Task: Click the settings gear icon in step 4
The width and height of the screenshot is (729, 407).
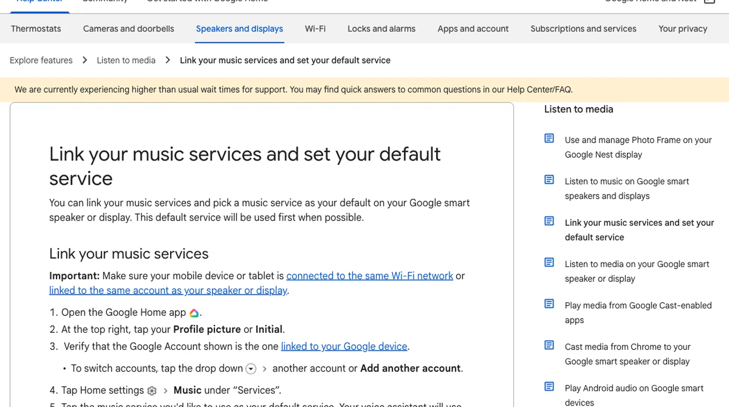Action: [152, 391]
